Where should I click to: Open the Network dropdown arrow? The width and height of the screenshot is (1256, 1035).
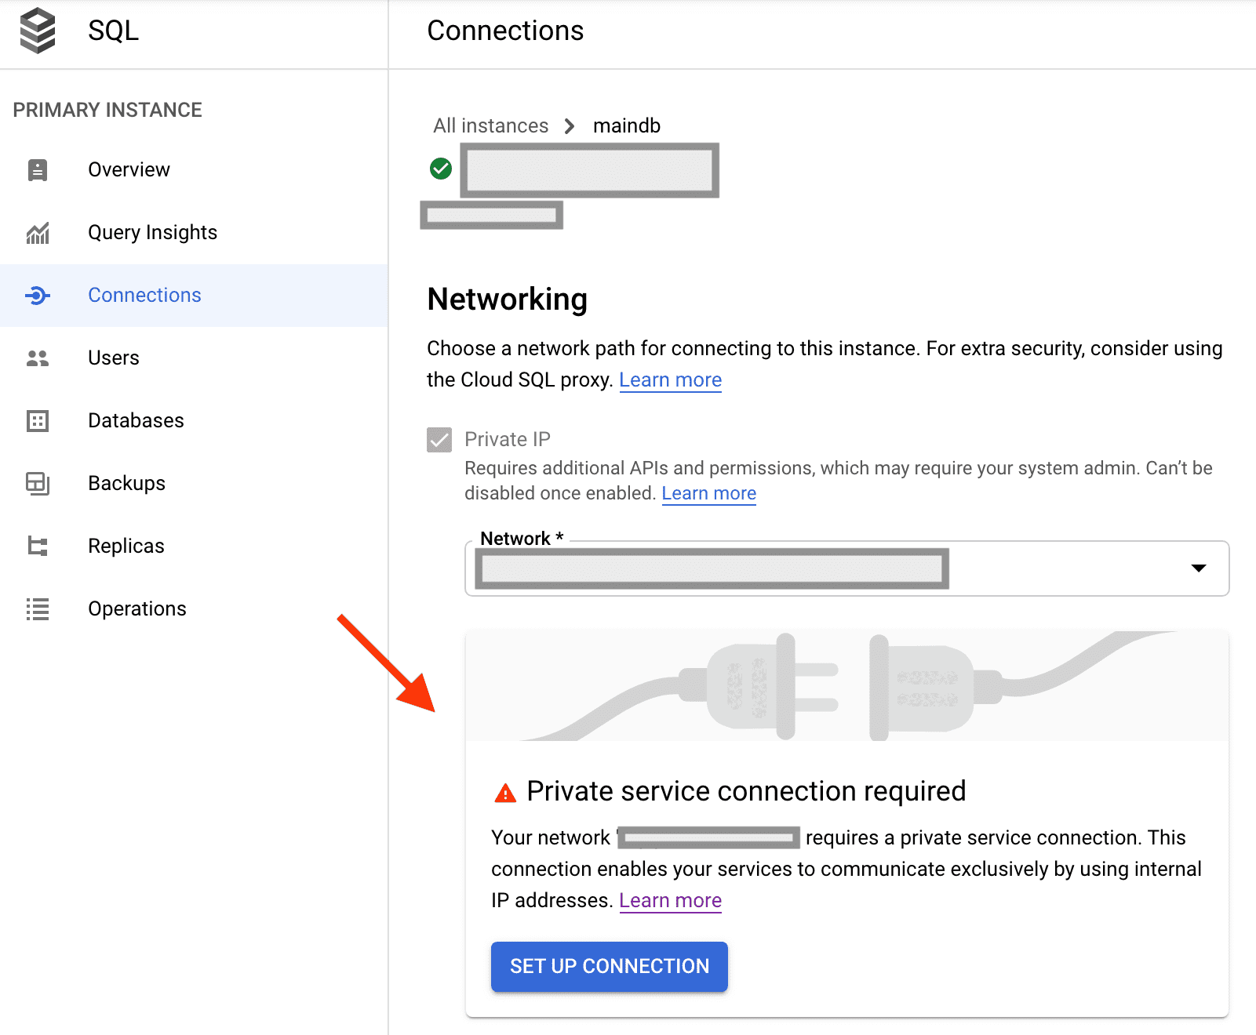point(1198,568)
